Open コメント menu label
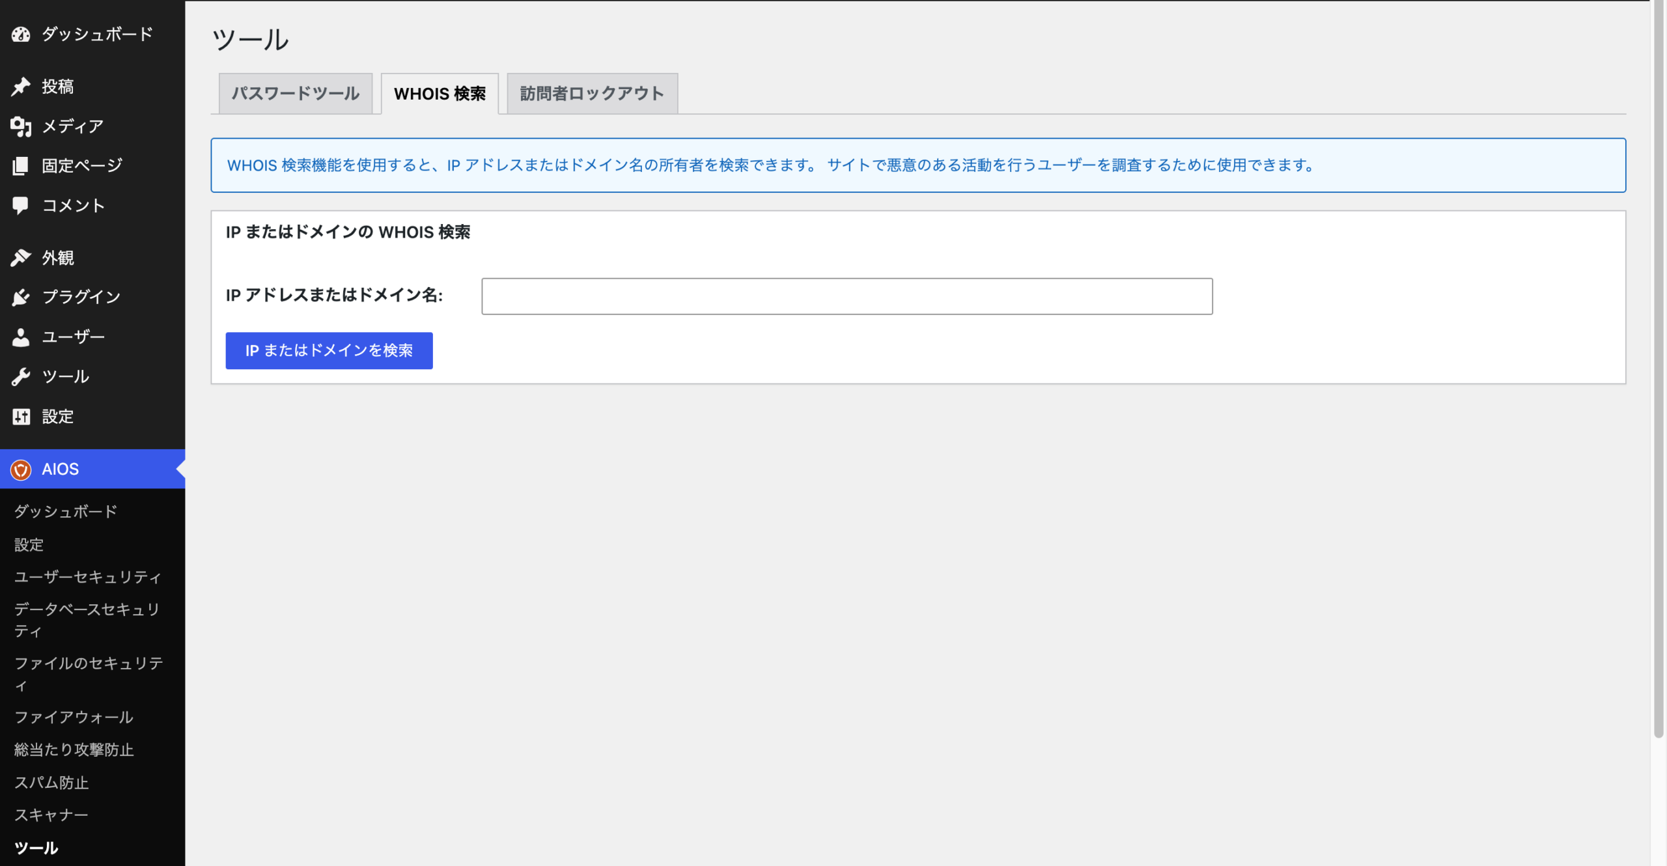The width and height of the screenshot is (1667, 866). (x=74, y=206)
